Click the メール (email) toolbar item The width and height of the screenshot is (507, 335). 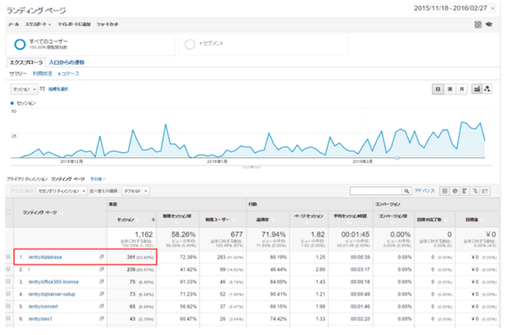tap(14, 24)
